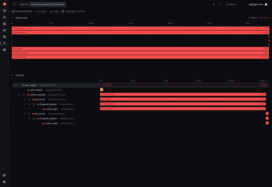Image resolution: width=272 pixels, height=187 pixels.
Task: Click the clock icon in the top bar
Action: (x=214, y=4)
